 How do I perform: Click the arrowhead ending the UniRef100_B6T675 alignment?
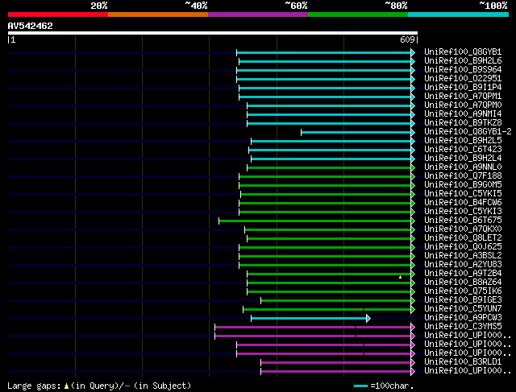pyautogui.click(x=413, y=221)
